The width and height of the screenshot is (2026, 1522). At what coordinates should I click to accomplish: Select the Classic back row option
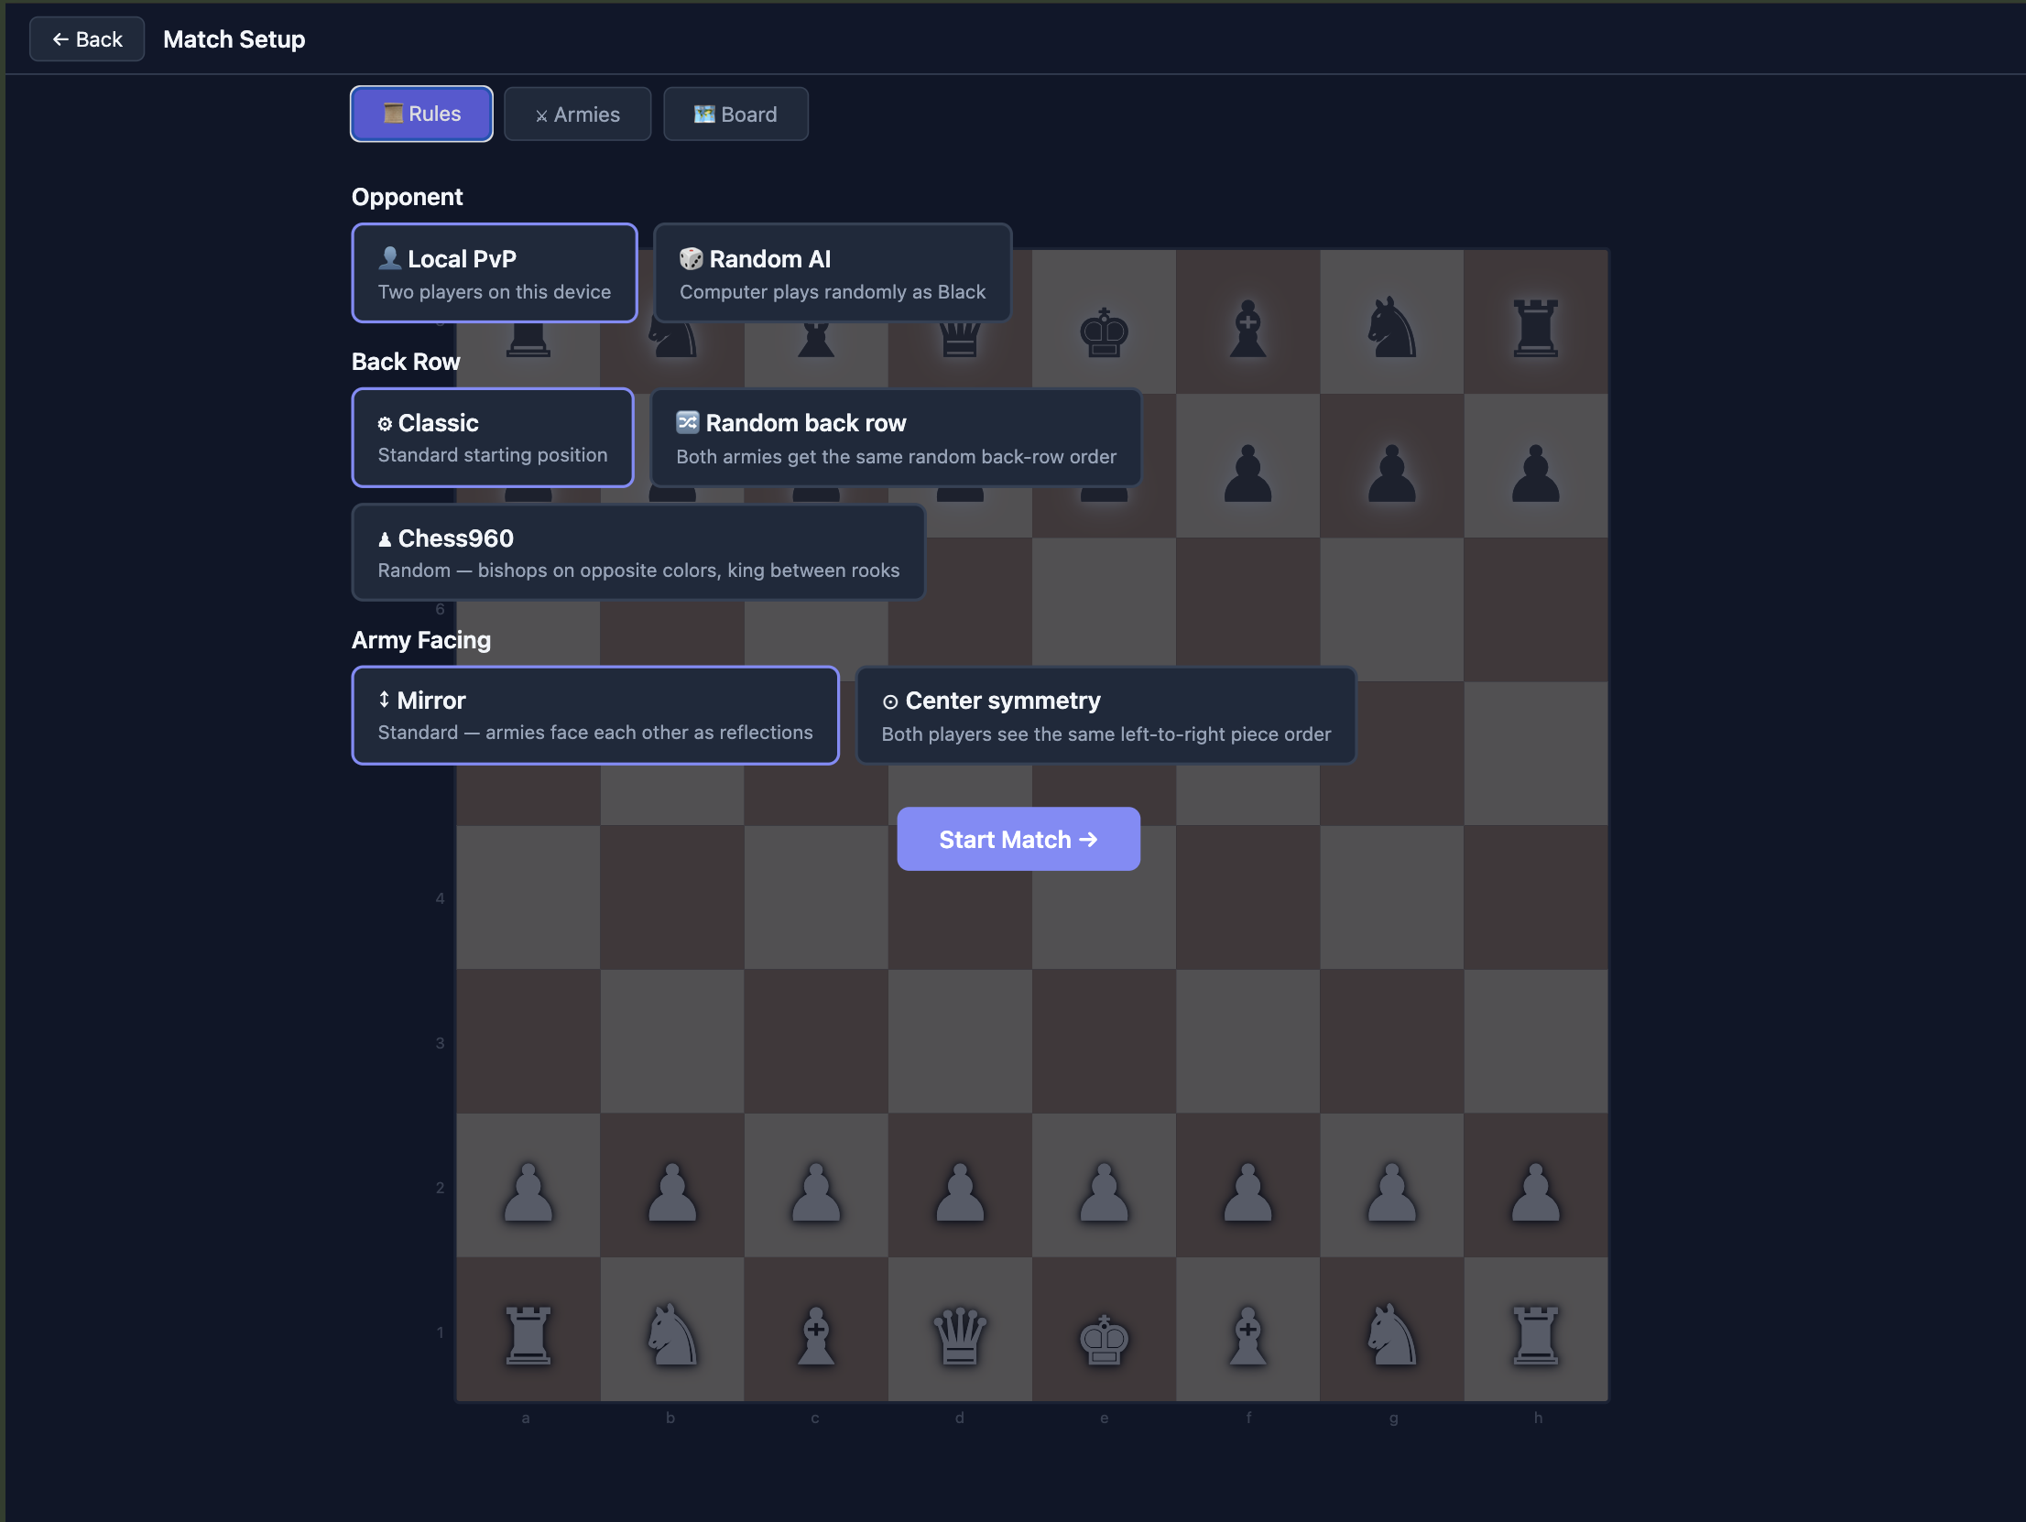point(493,438)
